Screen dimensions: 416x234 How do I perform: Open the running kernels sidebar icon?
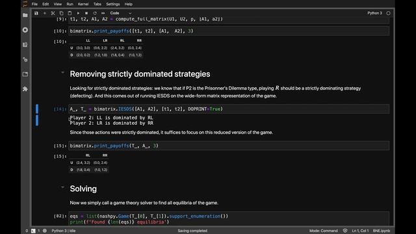(x=25, y=30)
